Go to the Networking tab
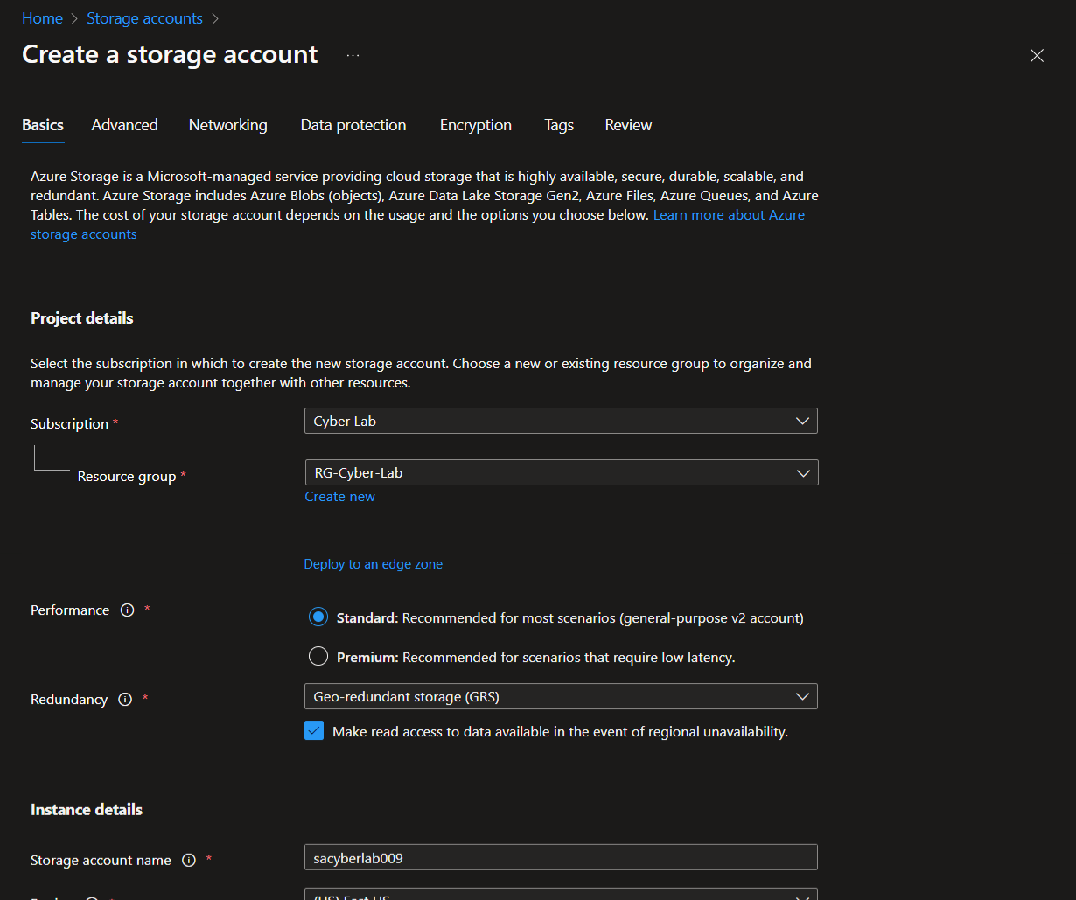The image size is (1076, 900). 227,125
